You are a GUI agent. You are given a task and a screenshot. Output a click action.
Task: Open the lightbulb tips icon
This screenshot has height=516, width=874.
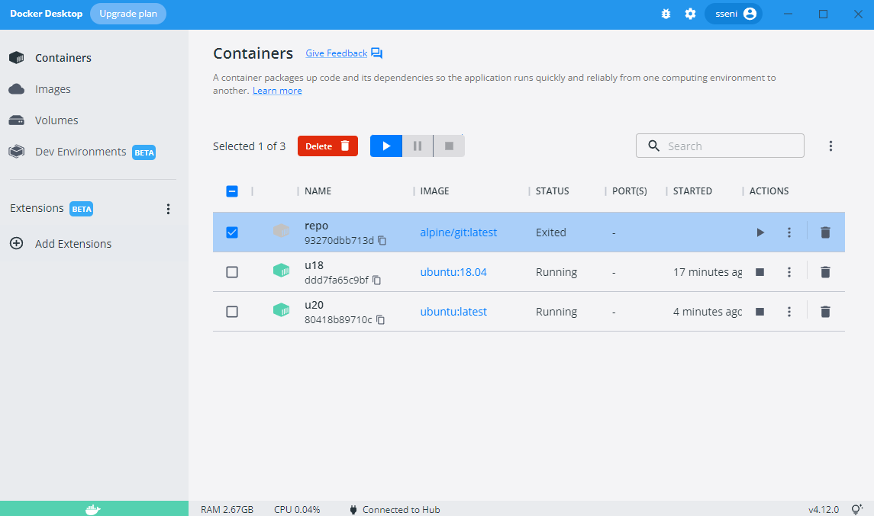point(857,509)
